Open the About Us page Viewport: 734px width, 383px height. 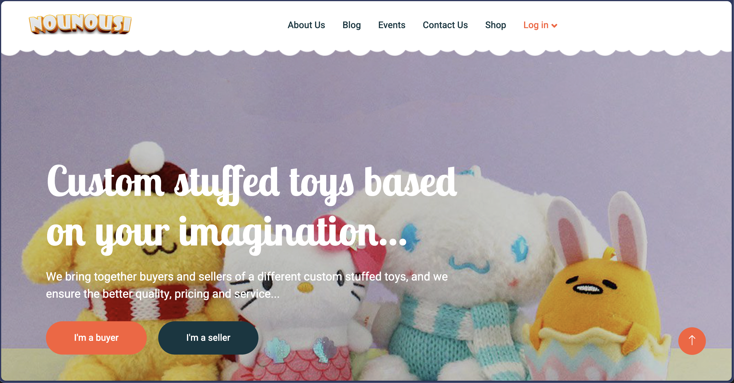(306, 25)
